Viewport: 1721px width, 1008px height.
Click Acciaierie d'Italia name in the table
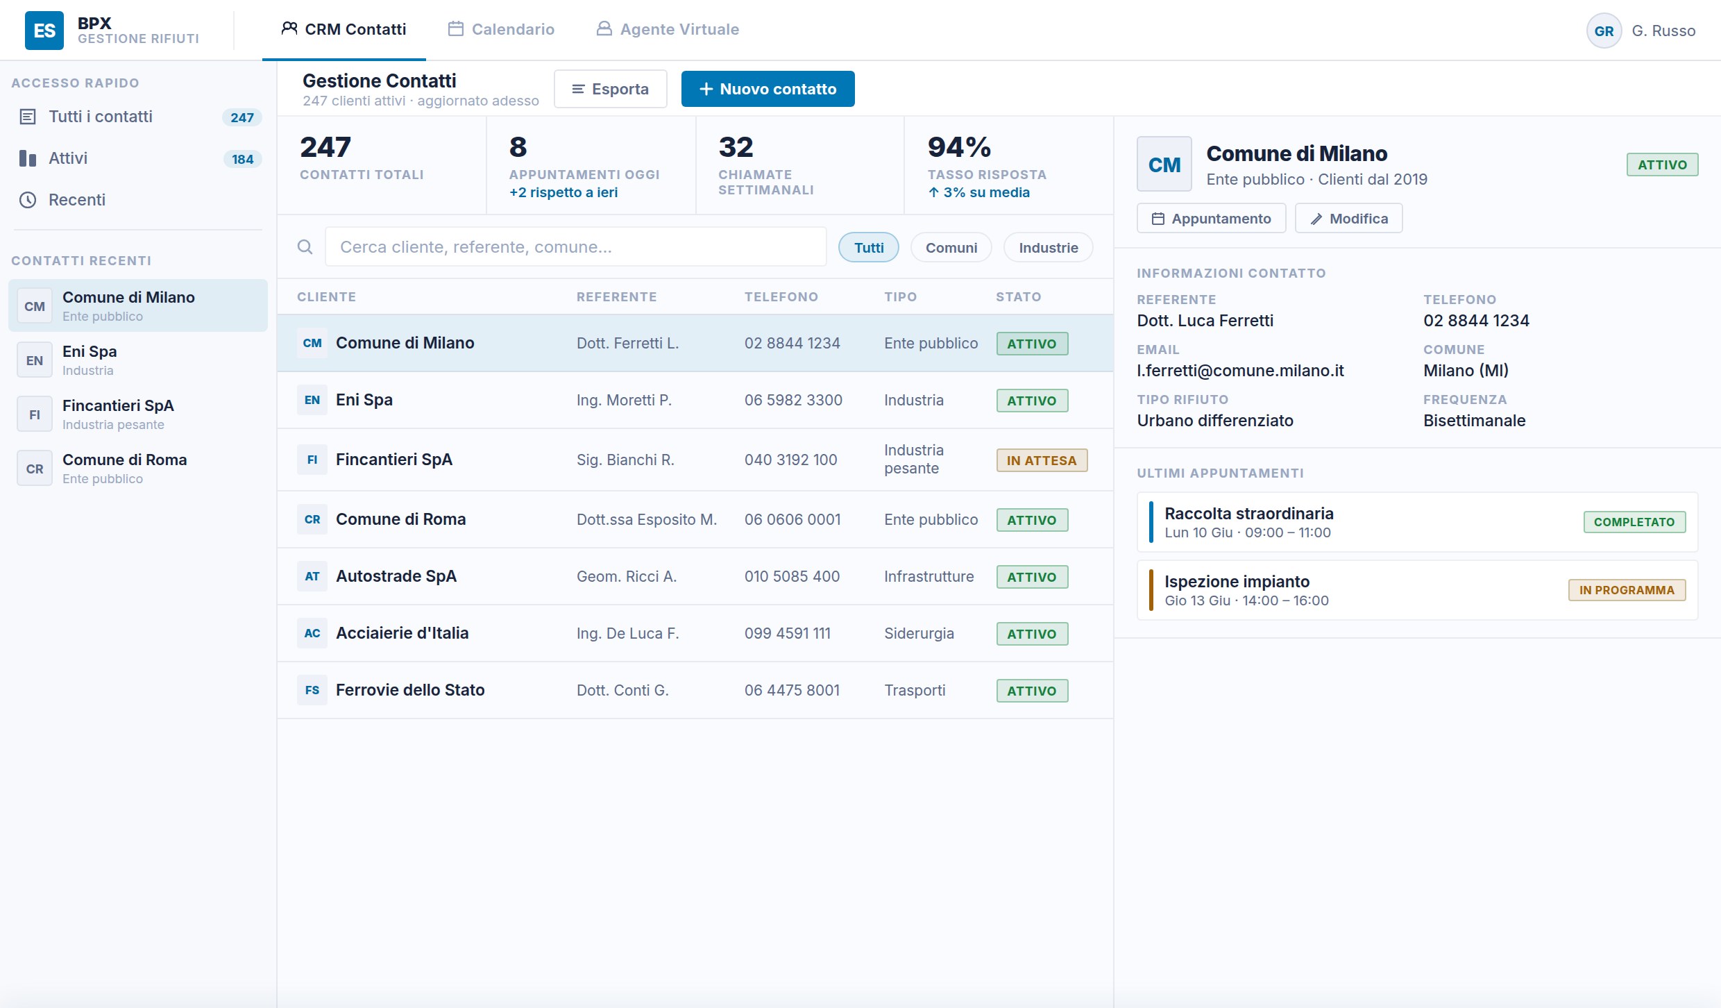(402, 633)
